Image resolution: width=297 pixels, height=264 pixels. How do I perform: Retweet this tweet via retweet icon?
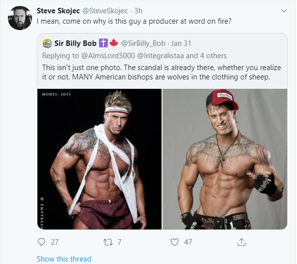(108, 242)
